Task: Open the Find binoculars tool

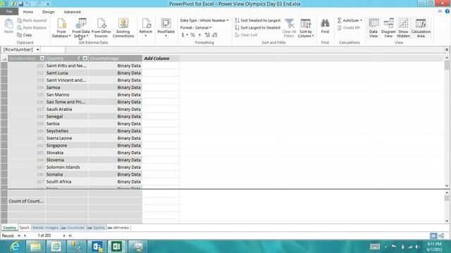Action: pos(325,27)
